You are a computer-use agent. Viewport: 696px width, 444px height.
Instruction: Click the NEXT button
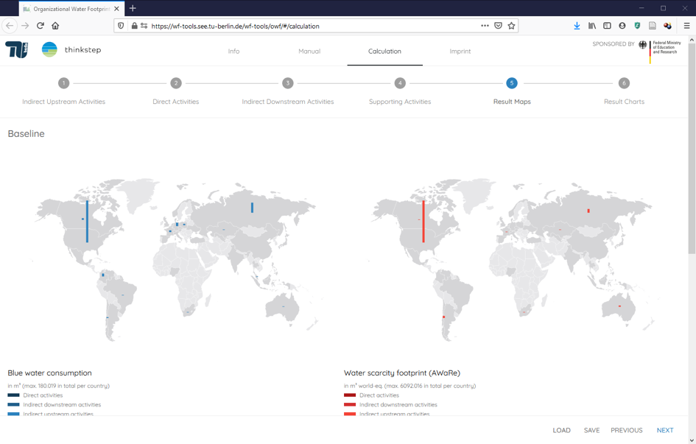click(665, 430)
